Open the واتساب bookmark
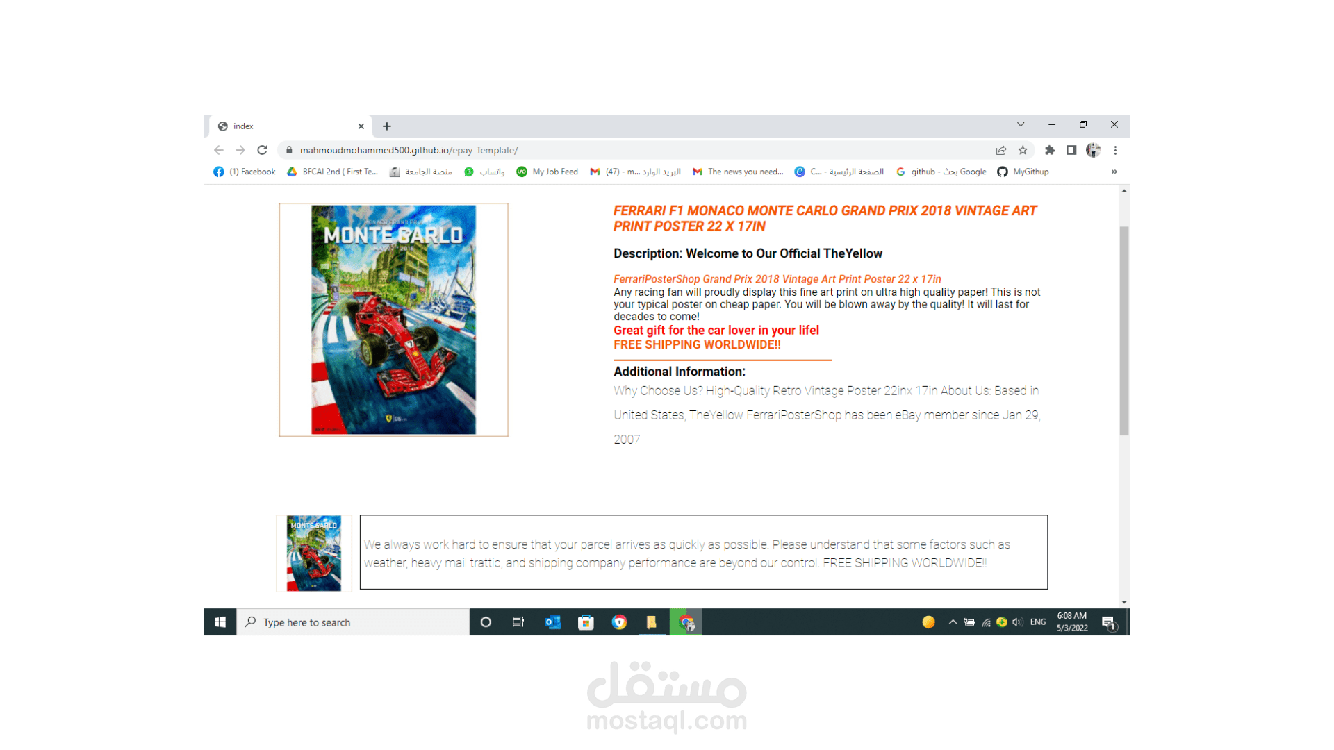This screenshot has width=1334, height=750. pyautogui.click(x=484, y=172)
